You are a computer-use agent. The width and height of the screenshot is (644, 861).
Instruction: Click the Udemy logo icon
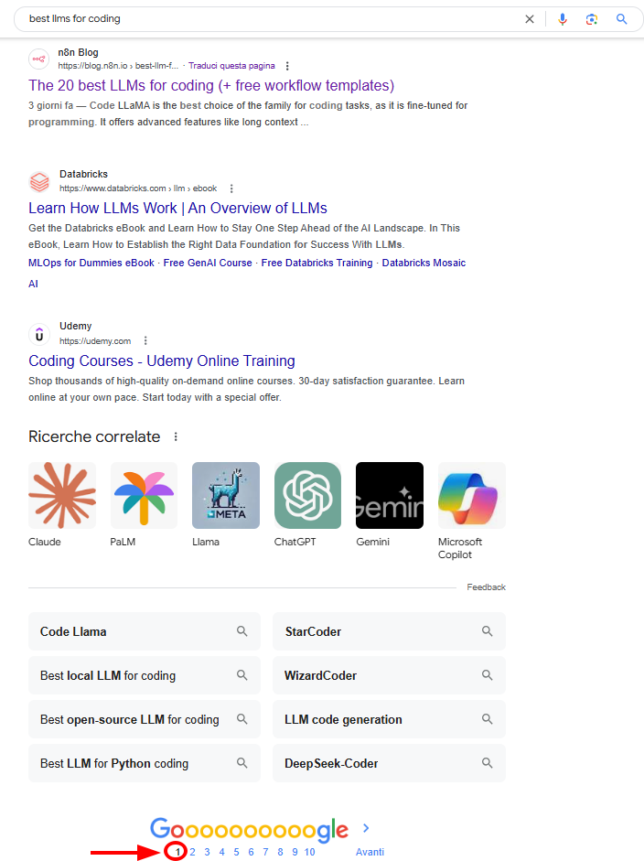[x=38, y=334]
